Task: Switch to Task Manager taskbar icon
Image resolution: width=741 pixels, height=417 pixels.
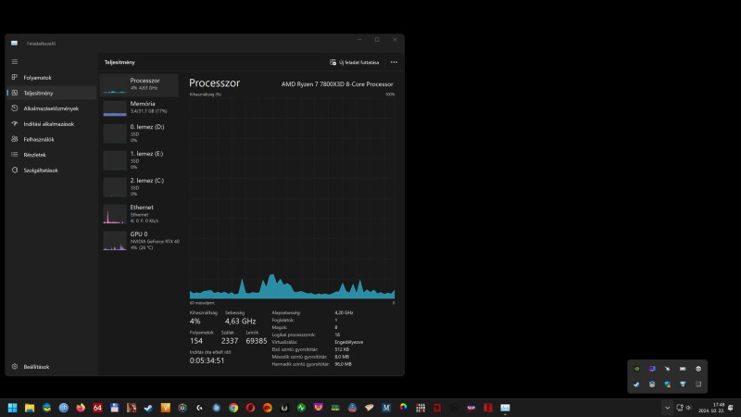Action: pyautogui.click(x=505, y=408)
